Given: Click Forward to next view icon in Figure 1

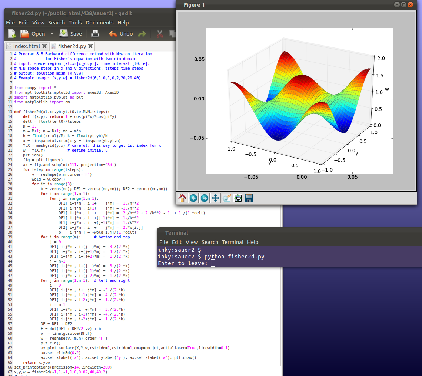Looking at the screenshot, I should click(x=204, y=198).
